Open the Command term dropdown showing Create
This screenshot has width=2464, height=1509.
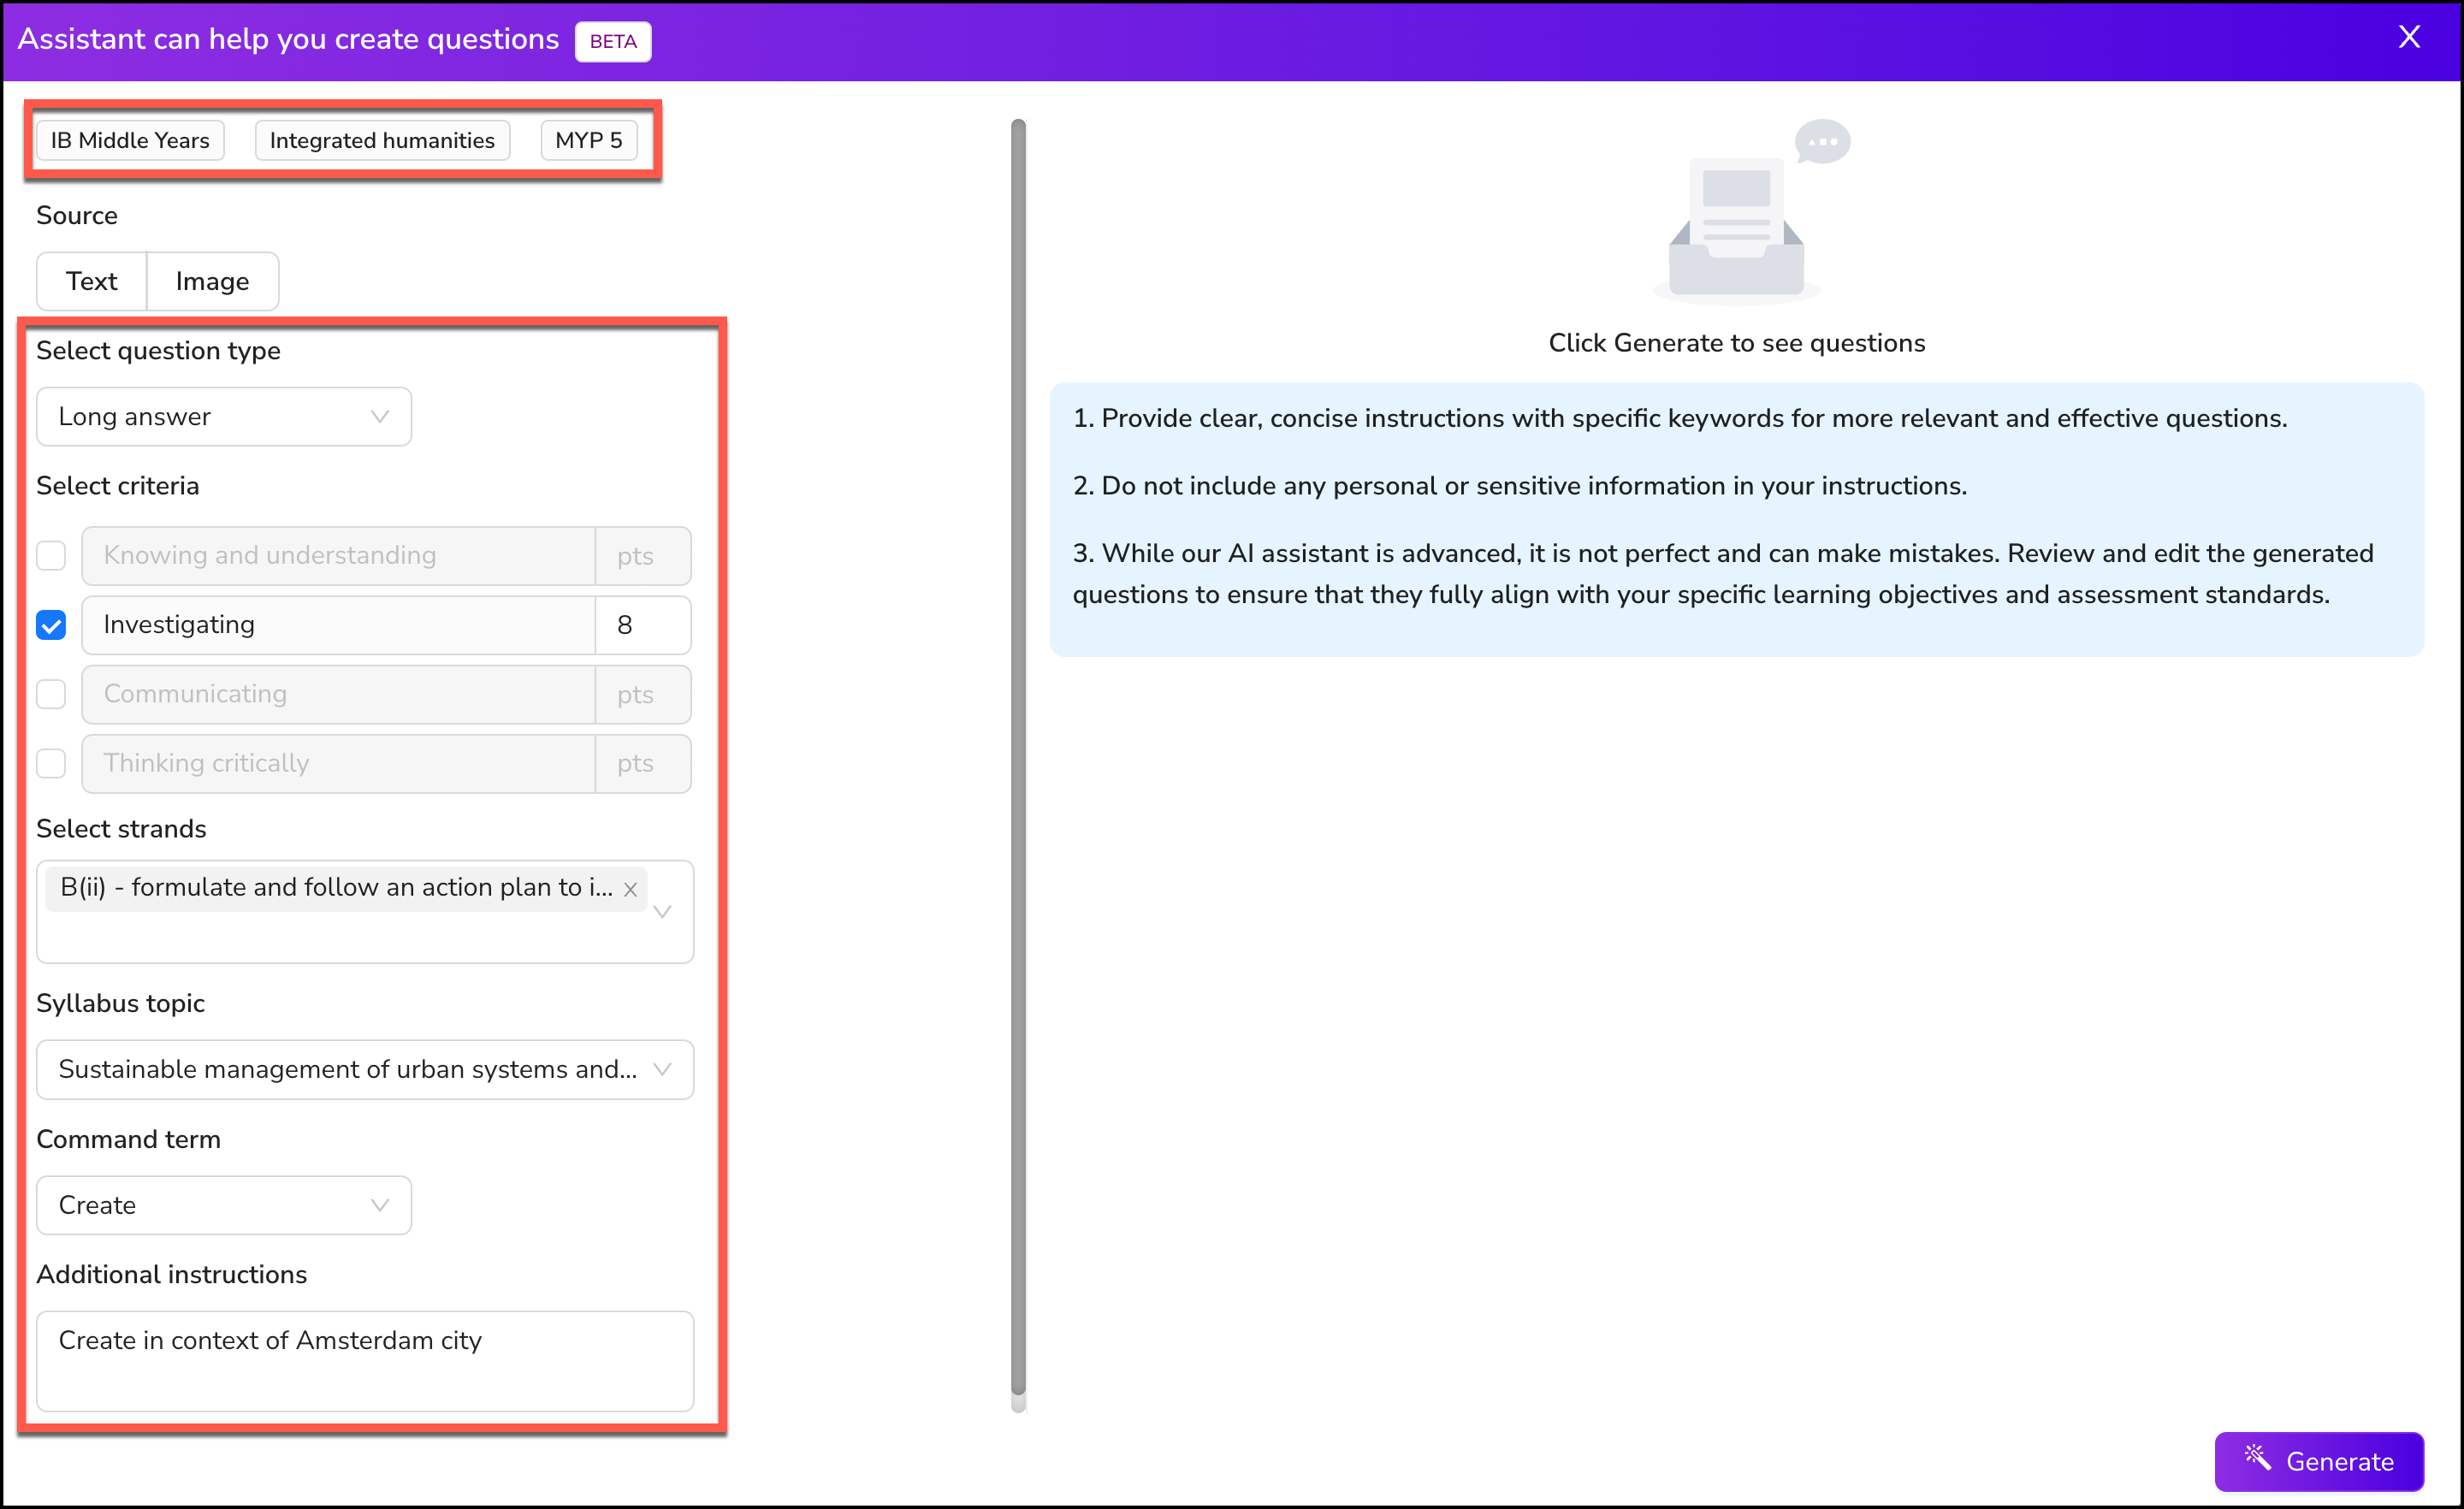click(223, 1205)
